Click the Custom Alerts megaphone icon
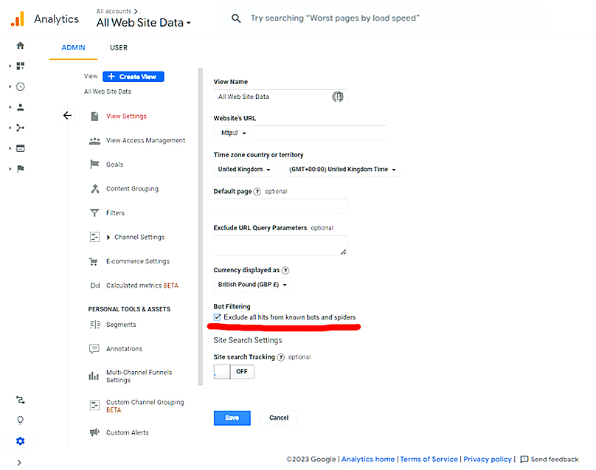 point(94,432)
